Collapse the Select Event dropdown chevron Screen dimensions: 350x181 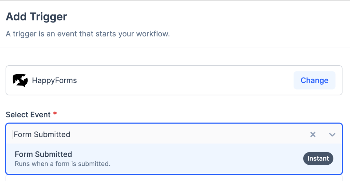tap(332, 134)
